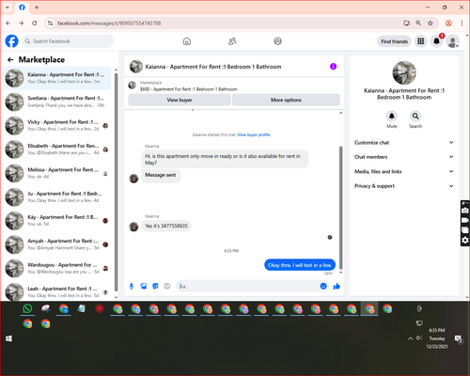The height and width of the screenshot is (376, 470).
Task: Click the chat messages scrollbar
Action: (341, 207)
